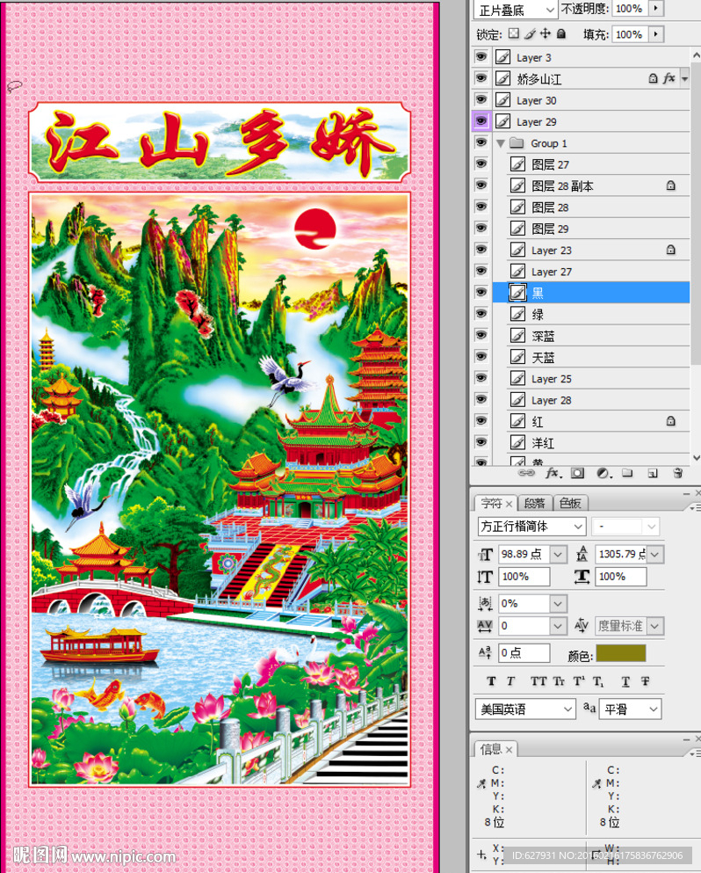701x873 pixels.
Task: Create a new layer with the page icon
Action: [653, 473]
